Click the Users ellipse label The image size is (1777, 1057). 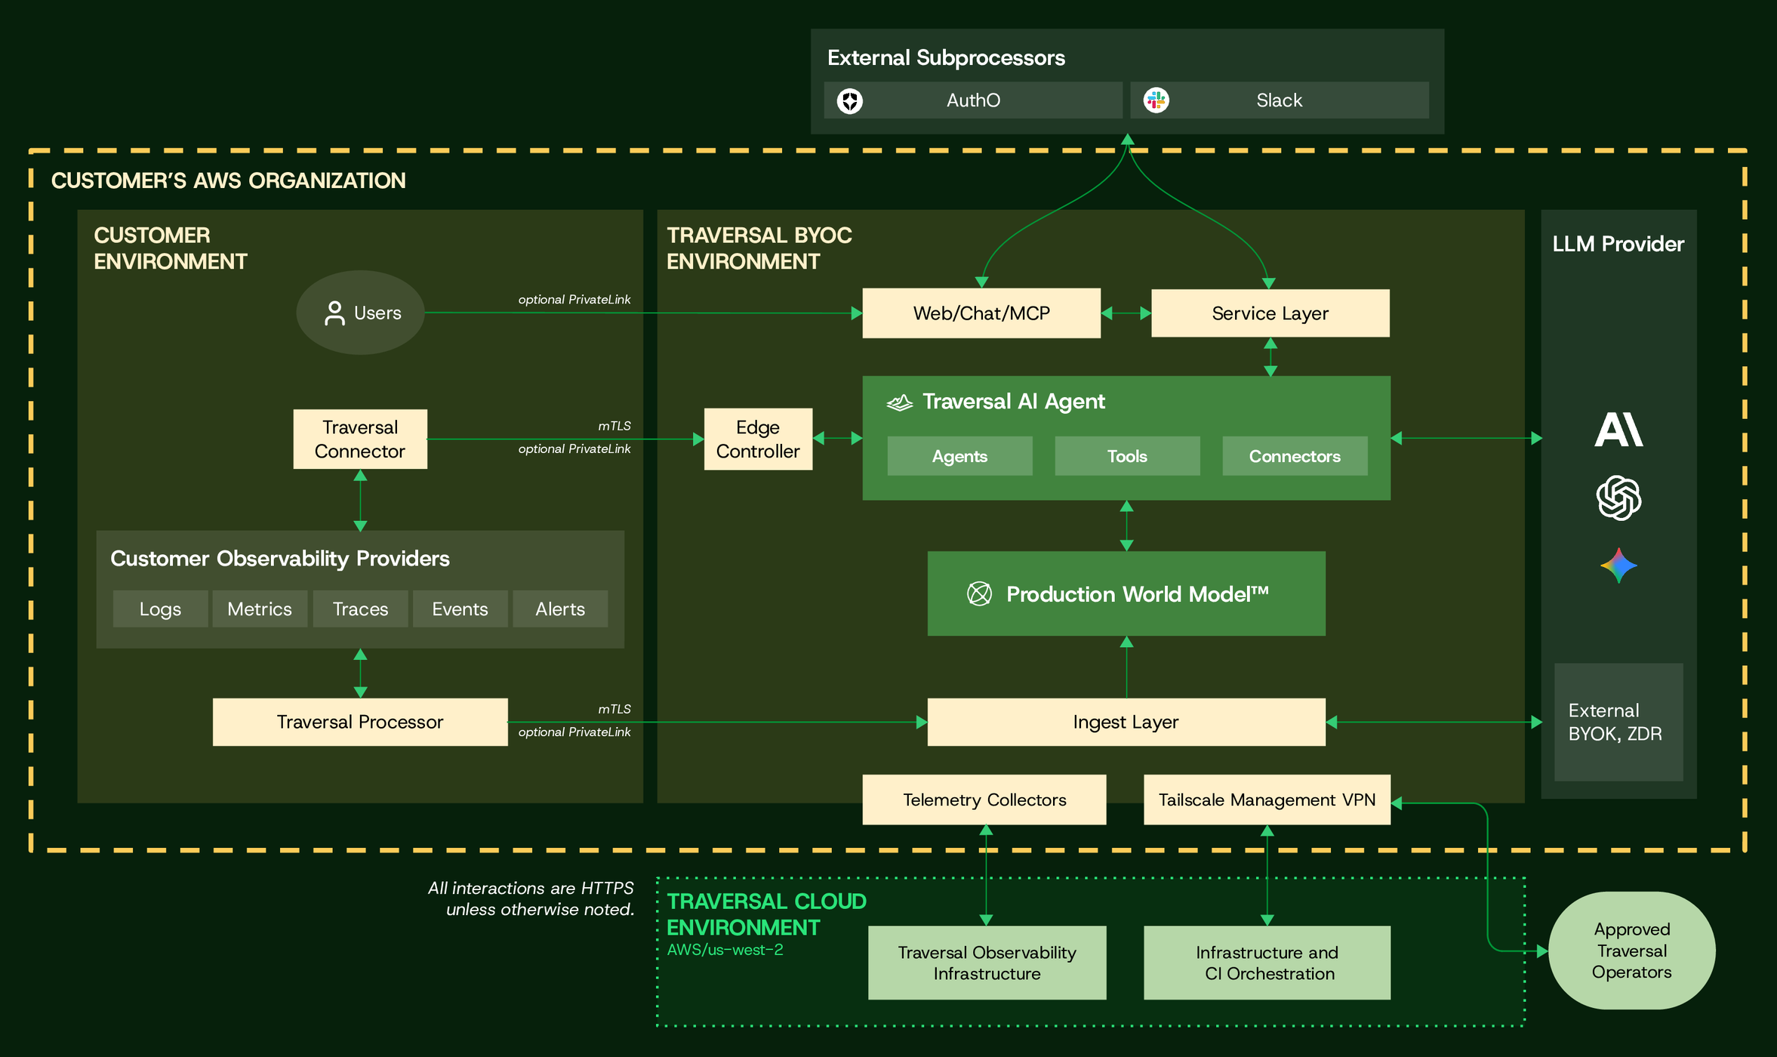click(377, 313)
